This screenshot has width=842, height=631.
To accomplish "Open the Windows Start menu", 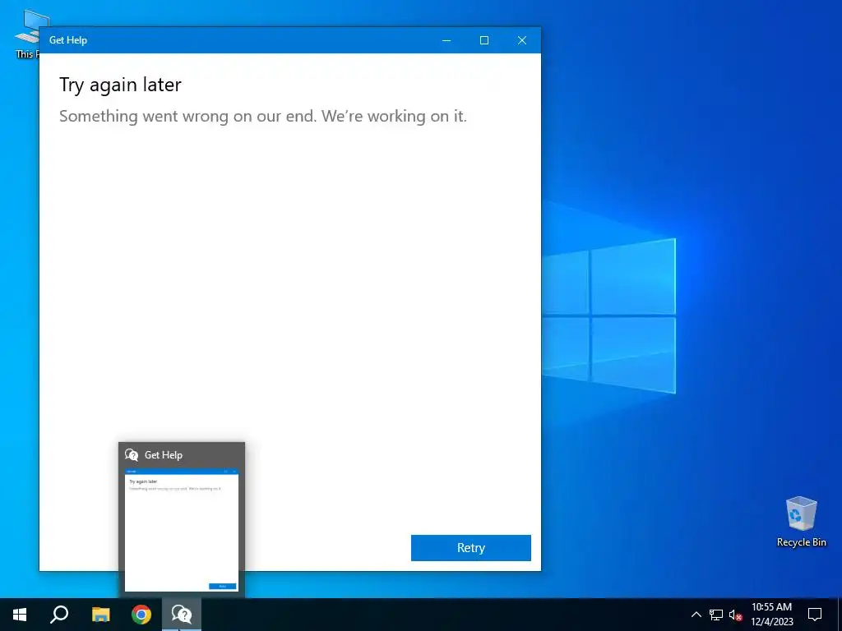I will point(20,615).
